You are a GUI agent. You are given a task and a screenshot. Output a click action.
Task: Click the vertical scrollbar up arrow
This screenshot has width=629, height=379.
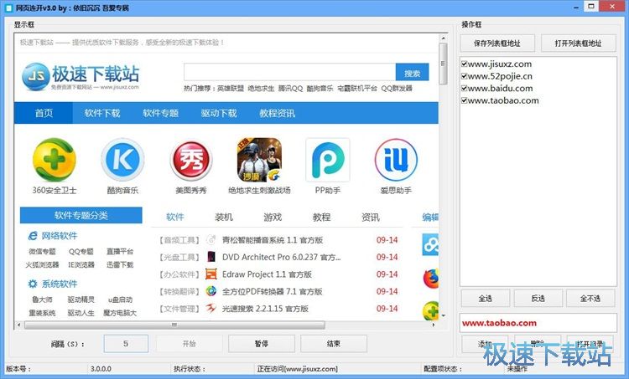pos(444,38)
